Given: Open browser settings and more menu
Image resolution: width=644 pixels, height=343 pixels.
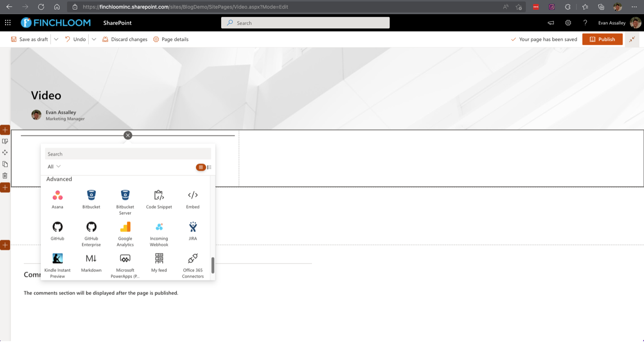Looking at the screenshot, I should 634,7.
